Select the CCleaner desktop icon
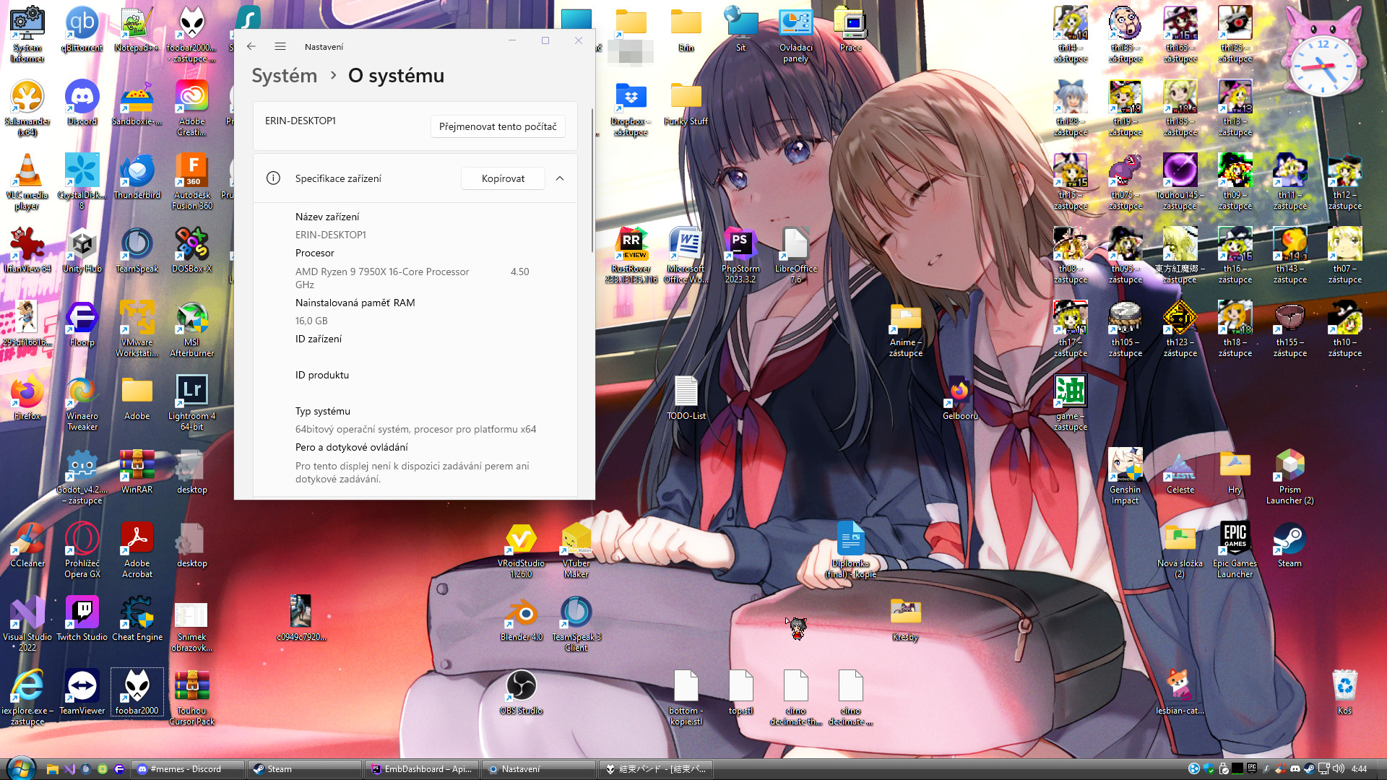Viewport: 1387px width, 780px height. (27, 545)
